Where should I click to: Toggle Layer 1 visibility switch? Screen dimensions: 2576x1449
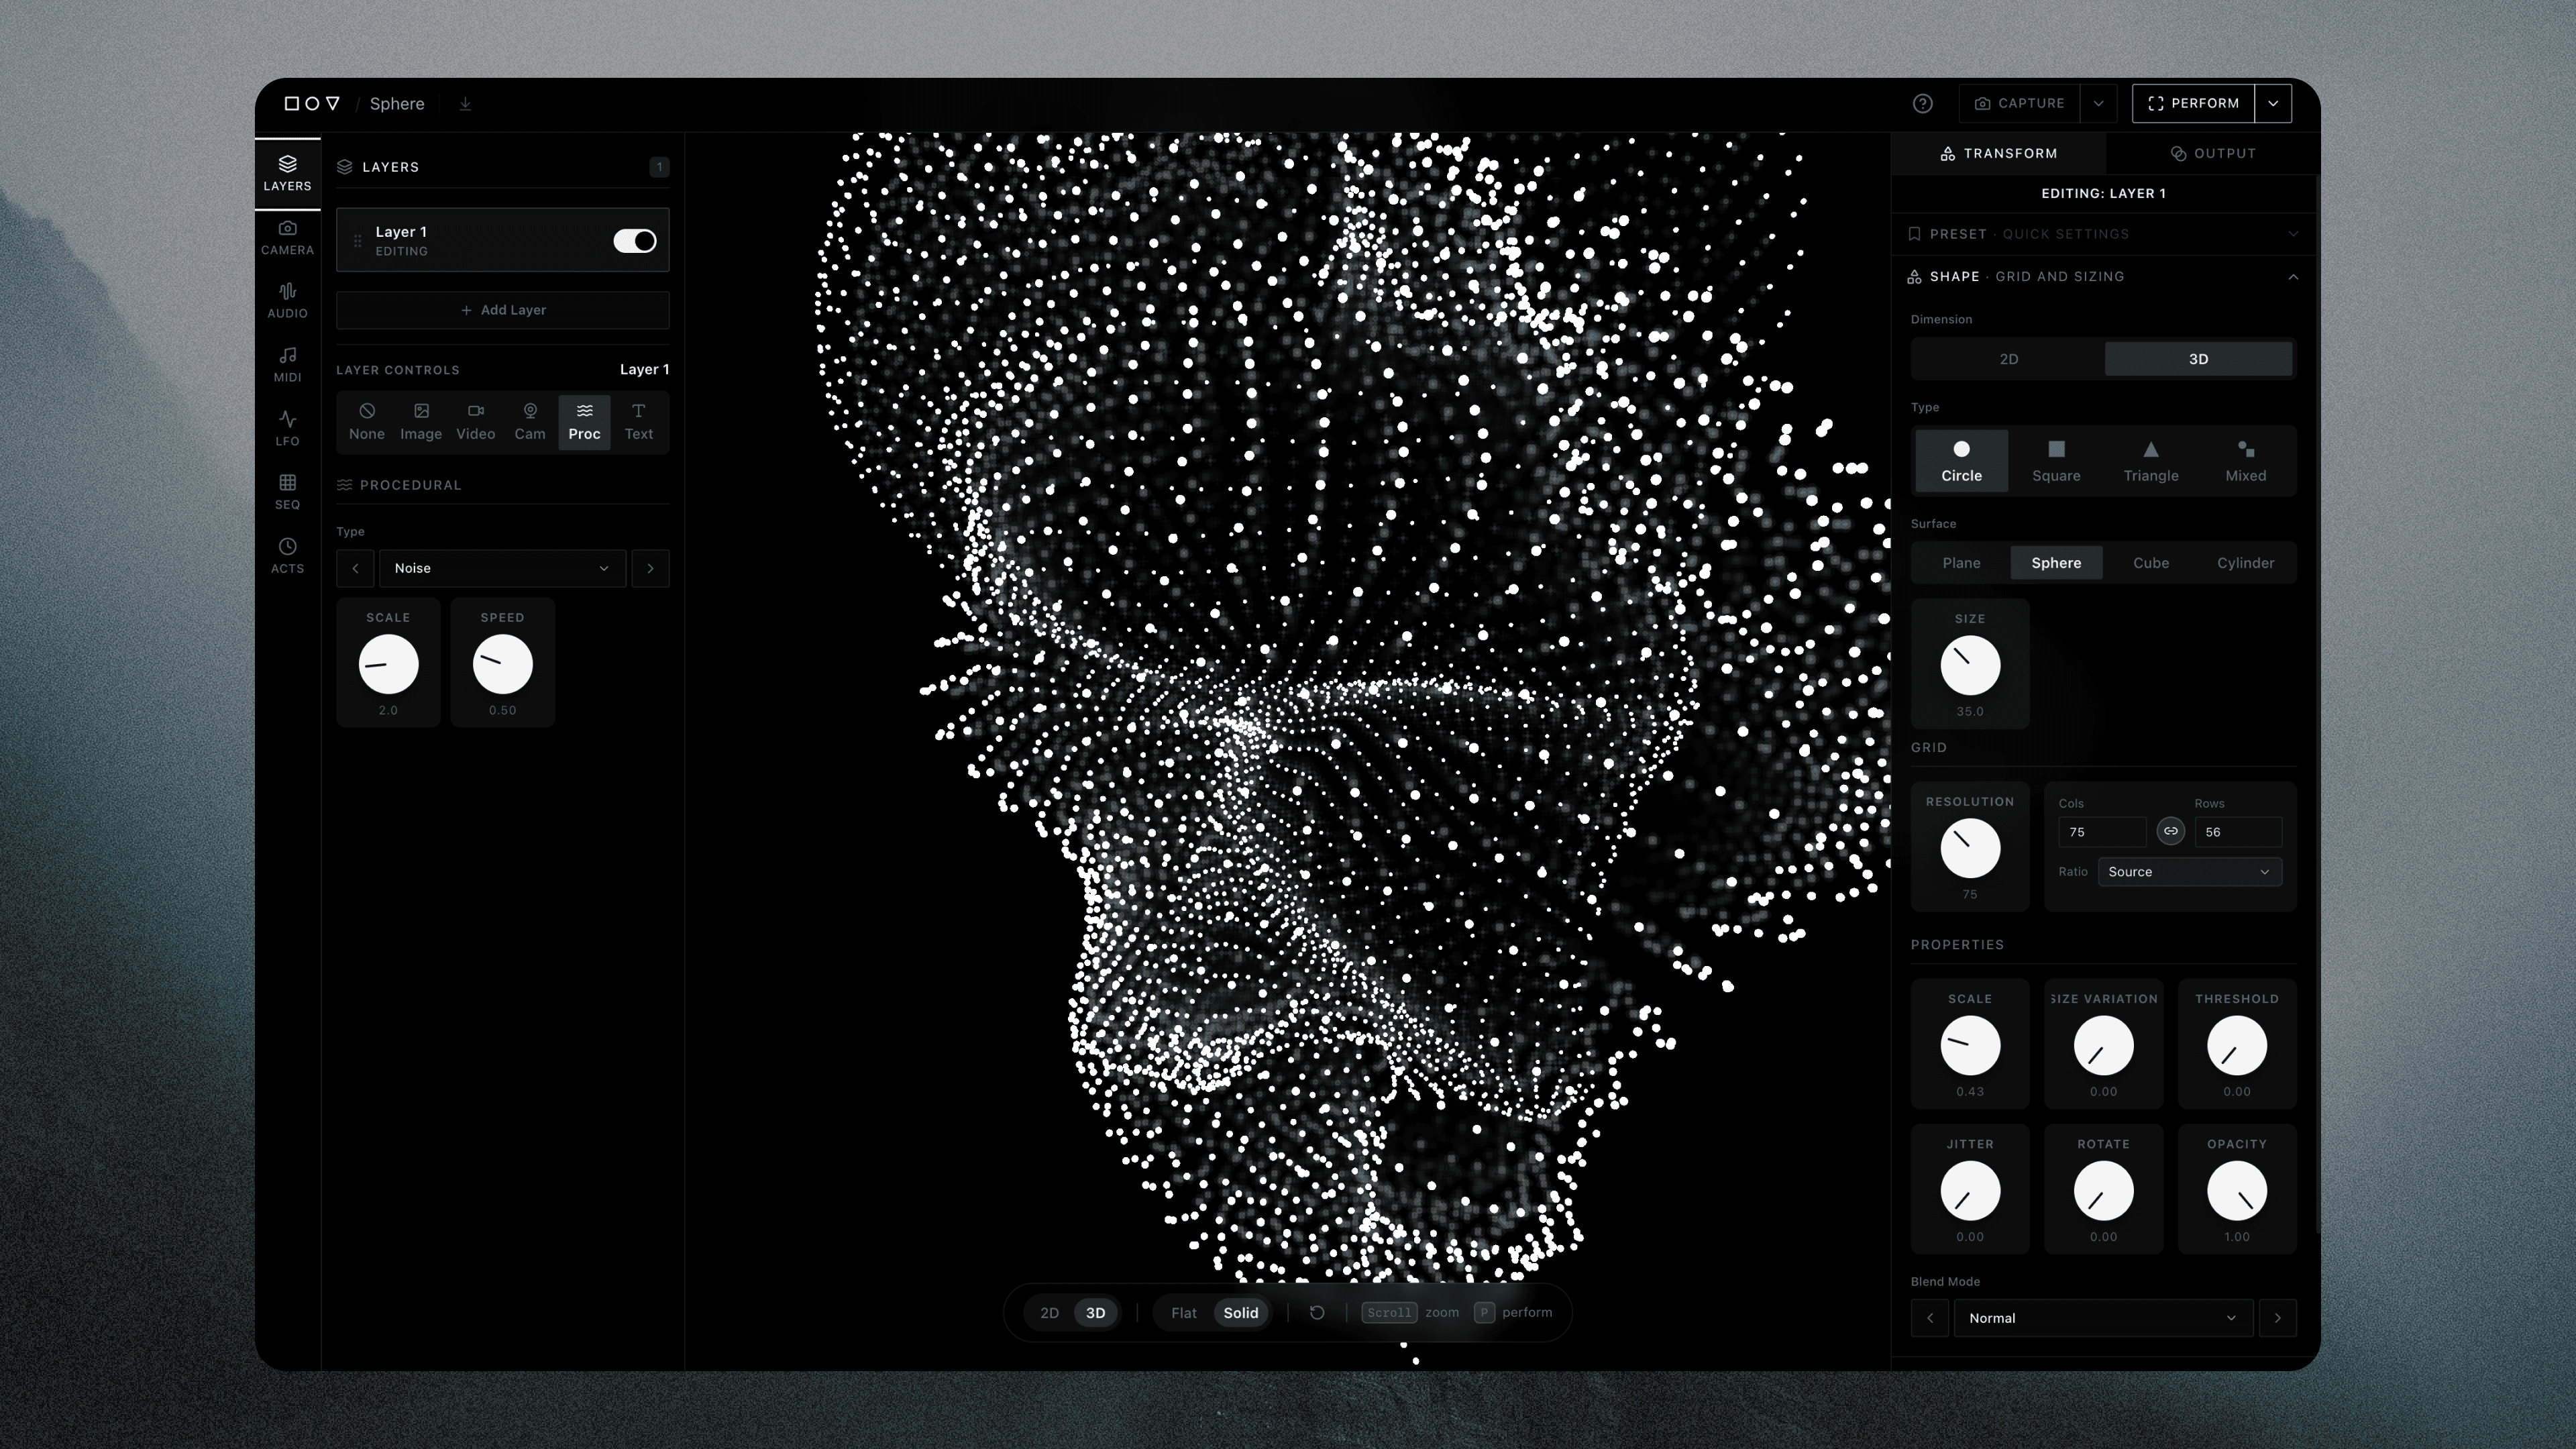point(634,241)
